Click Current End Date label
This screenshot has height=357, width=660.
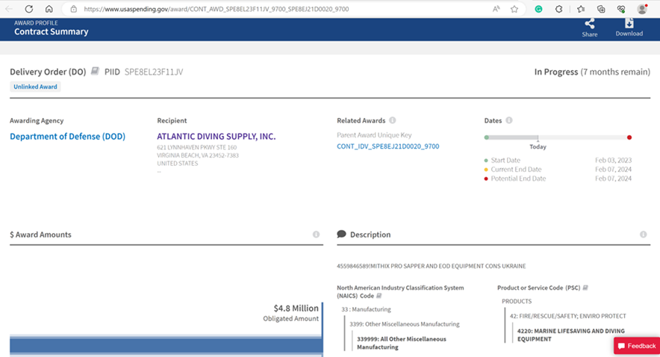pos(516,170)
